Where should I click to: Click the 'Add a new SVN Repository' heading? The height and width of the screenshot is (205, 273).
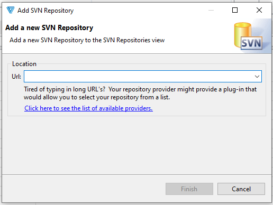click(x=49, y=27)
